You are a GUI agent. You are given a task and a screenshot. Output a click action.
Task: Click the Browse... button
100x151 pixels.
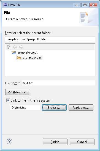[x=54, y=108]
